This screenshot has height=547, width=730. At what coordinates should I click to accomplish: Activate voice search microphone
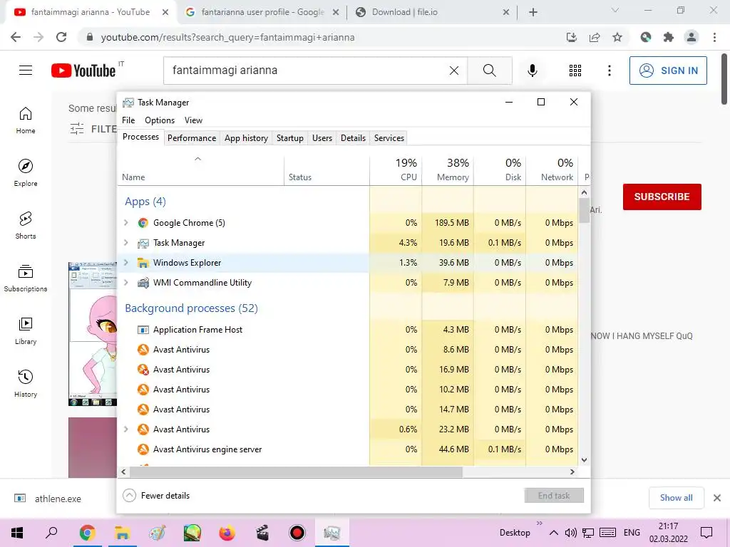point(533,71)
